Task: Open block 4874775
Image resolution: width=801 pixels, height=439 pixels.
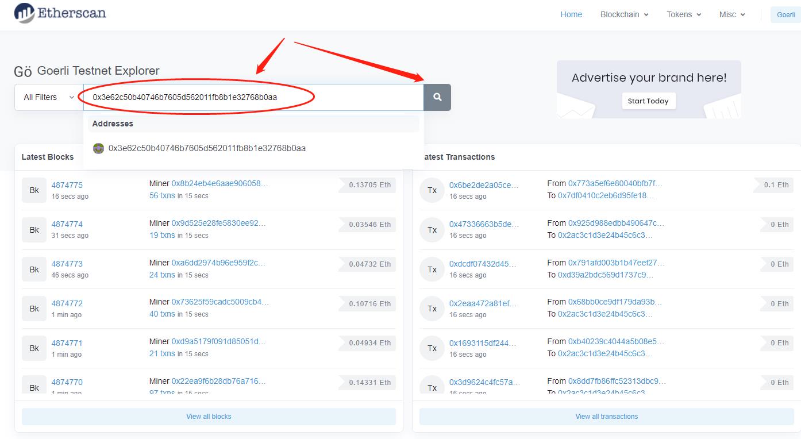Action: tap(67, 185)
